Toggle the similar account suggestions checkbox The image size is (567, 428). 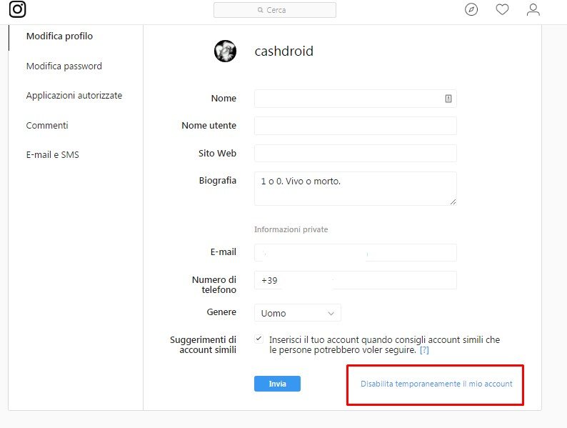(x=259, y=339)
